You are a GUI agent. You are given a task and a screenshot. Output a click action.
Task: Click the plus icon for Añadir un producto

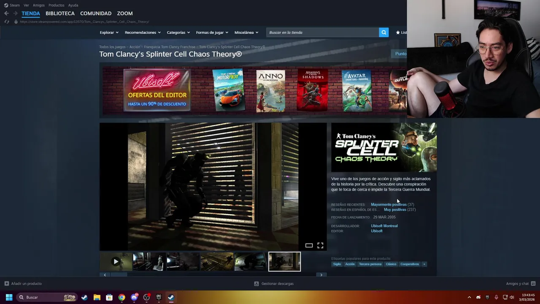click(6, 284)
